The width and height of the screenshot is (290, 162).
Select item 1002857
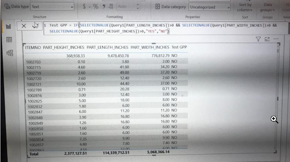click(x=37, y=145)
